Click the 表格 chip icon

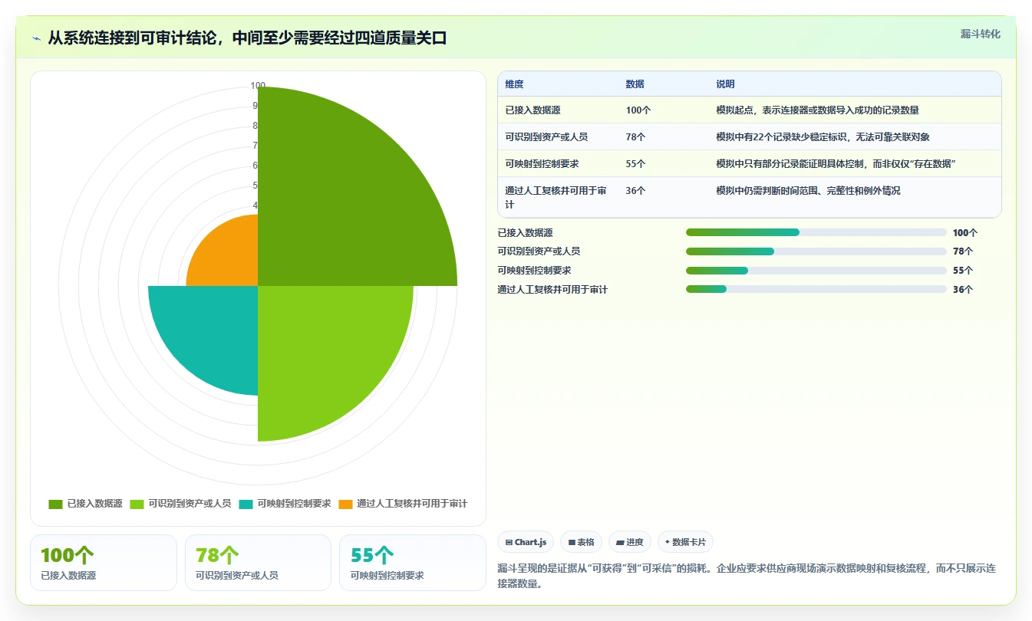[x=572, y=542]
